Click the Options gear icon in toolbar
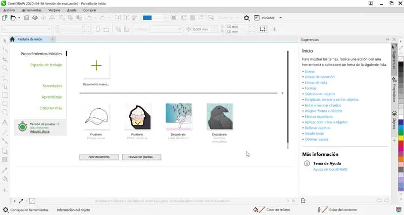The width and height of the screenshot is (404, 215). [x=246, y=18]
